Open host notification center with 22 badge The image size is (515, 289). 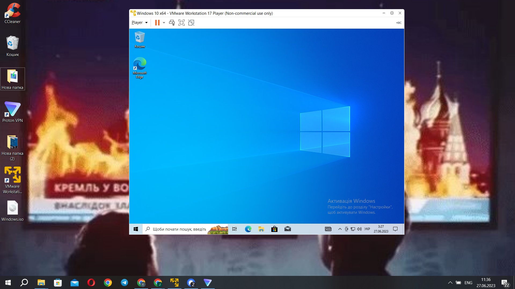(505, 283)
